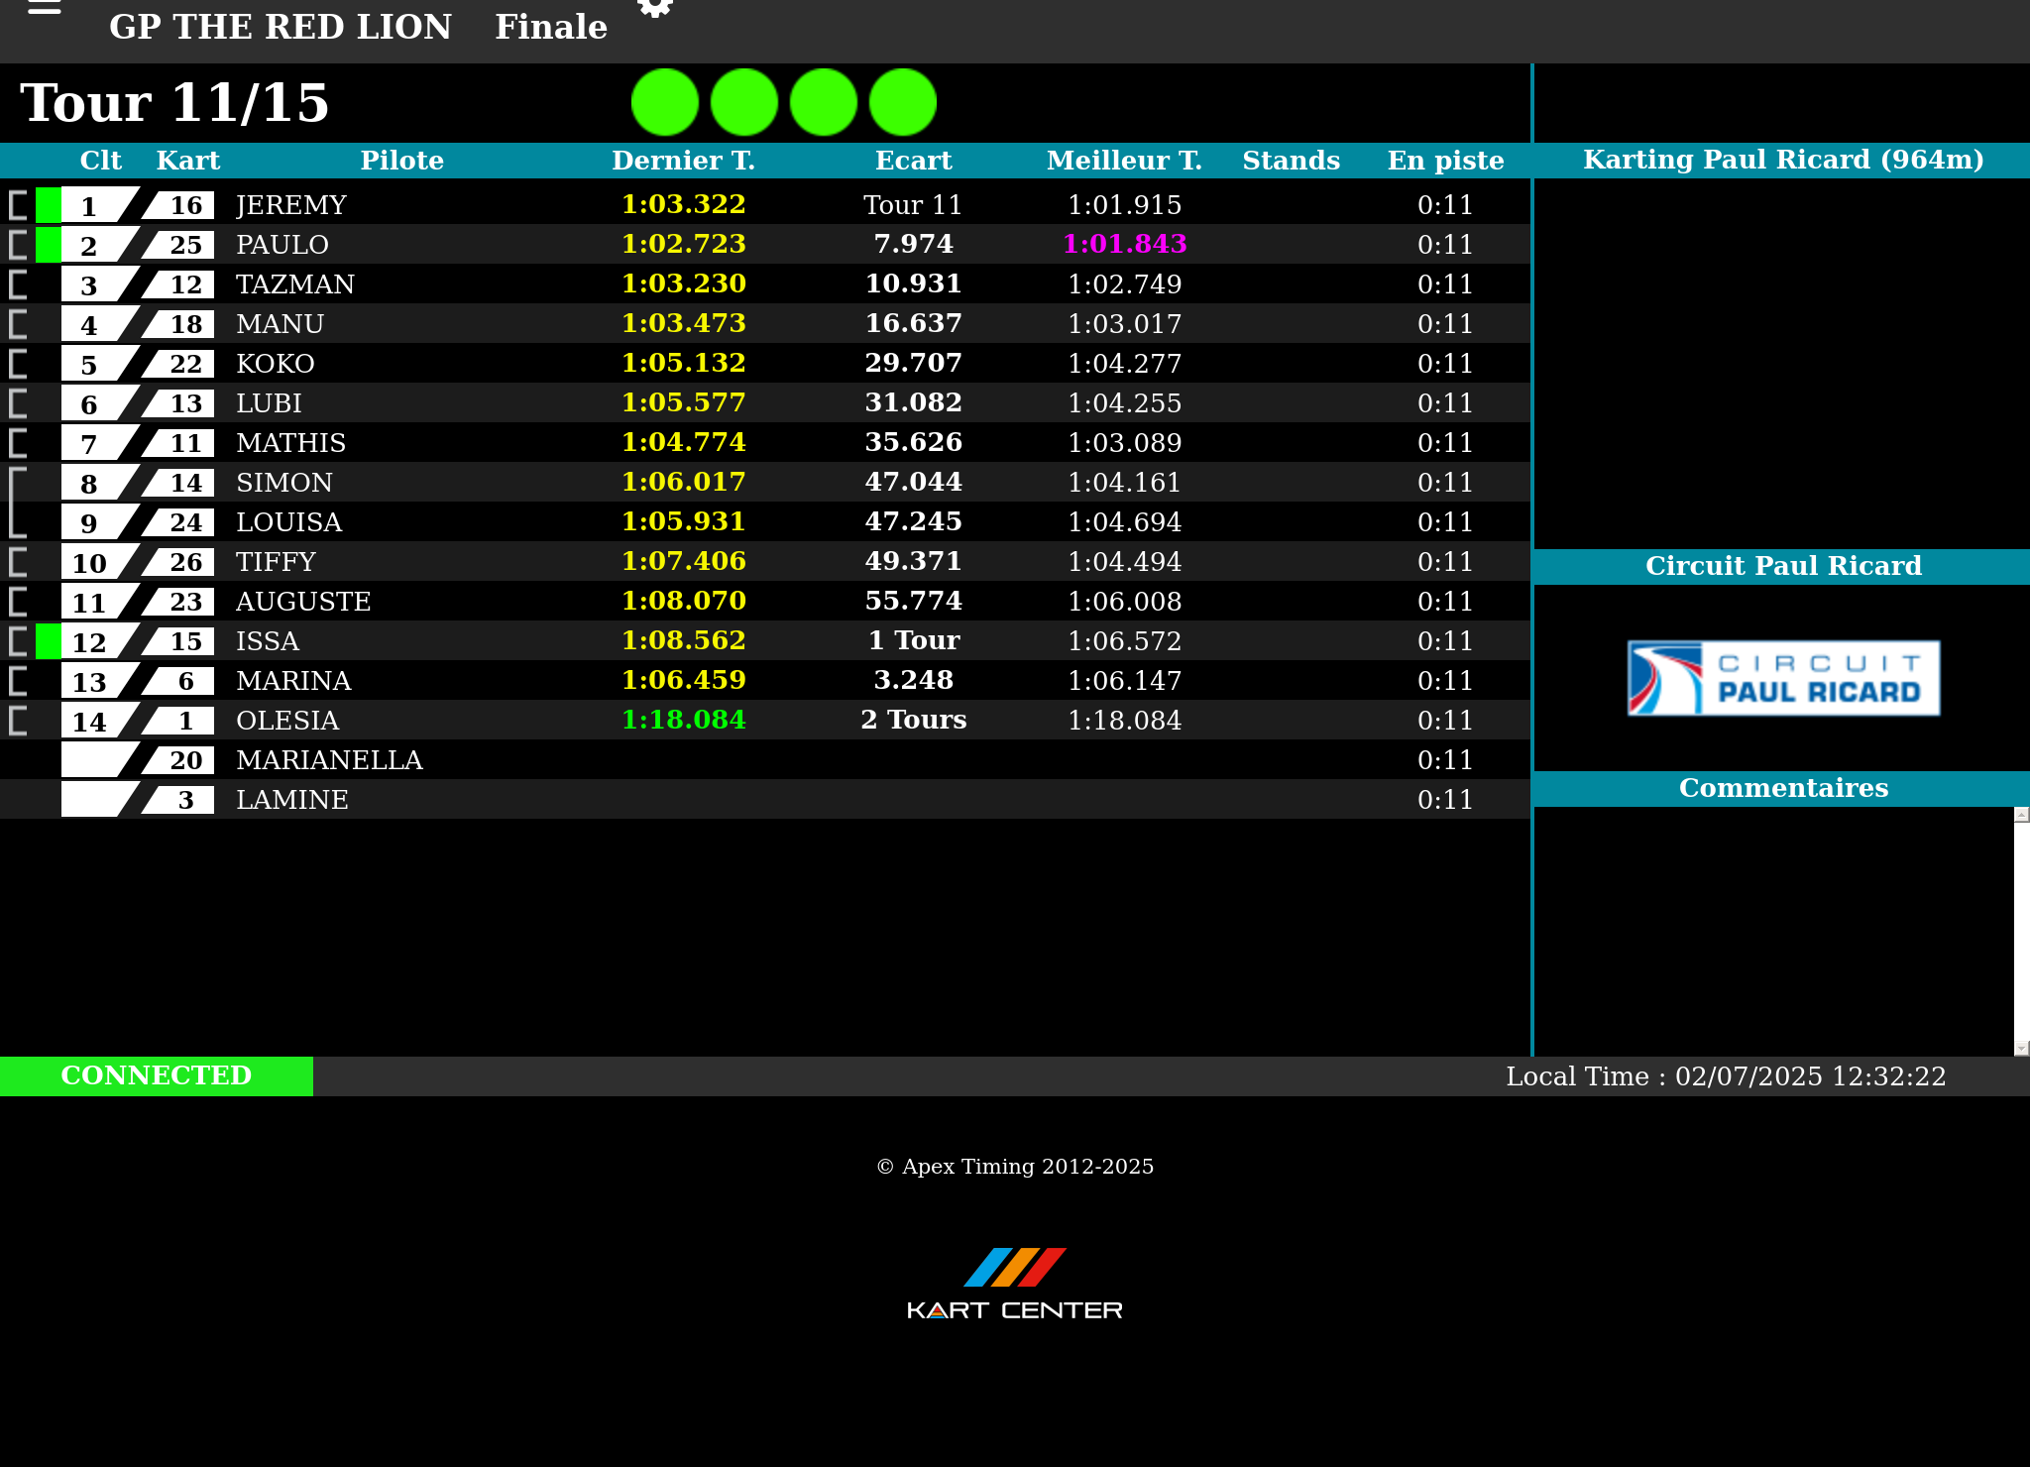Click the last green status light

tap(902, 102)
